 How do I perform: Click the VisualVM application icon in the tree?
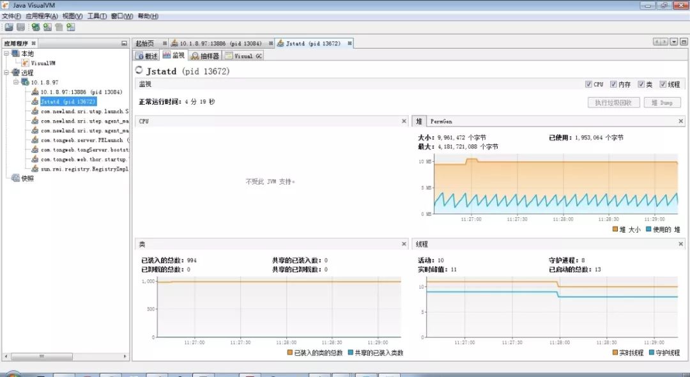26,63
